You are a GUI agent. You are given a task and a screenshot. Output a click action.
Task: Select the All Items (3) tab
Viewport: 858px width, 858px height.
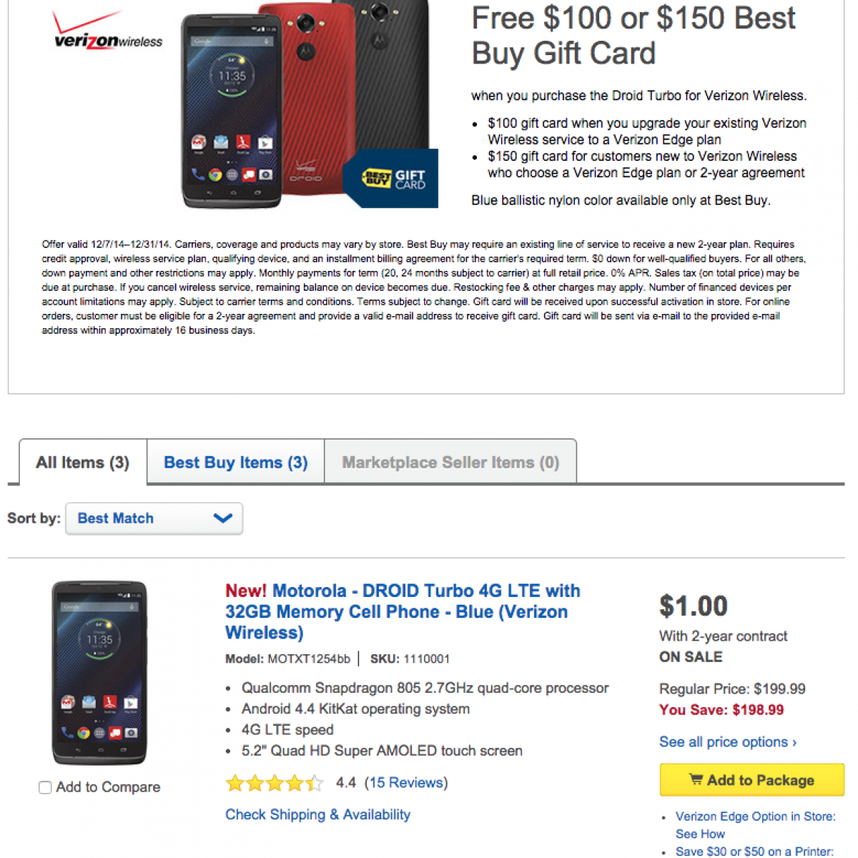[83, 463]
